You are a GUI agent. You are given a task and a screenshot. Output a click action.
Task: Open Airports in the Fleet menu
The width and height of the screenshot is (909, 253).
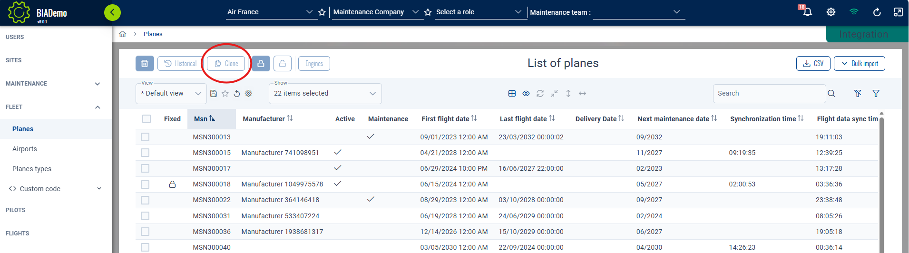(25, 149)
